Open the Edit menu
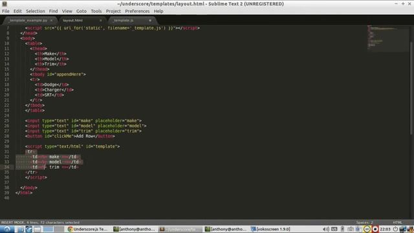Image resolution: width=414 pixels, height=233 pixels. coord(17,11)
